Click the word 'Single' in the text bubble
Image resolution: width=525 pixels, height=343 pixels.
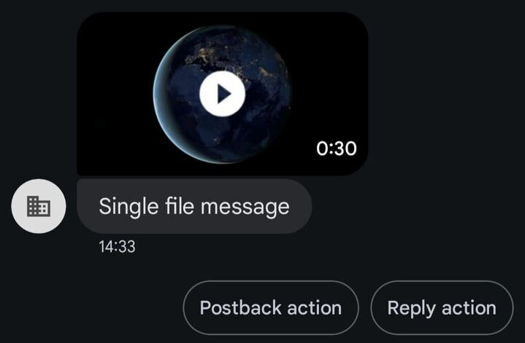[129, 207]
